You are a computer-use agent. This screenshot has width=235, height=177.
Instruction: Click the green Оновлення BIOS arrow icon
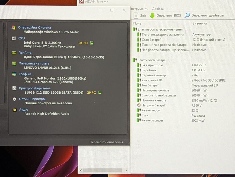point(152,15)
